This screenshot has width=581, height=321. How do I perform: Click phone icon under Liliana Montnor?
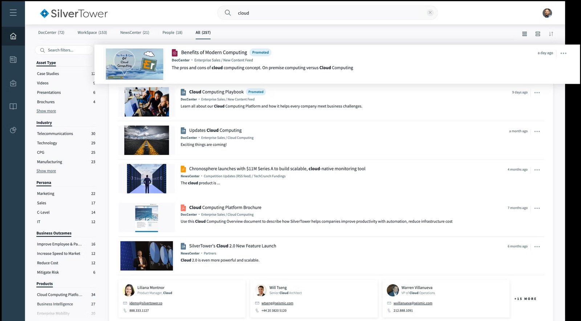pos(125,310)
